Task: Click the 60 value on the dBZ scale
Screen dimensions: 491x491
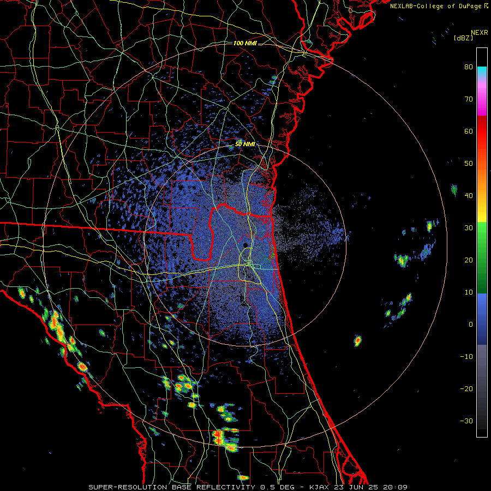Action: click(x=469, y=131)
